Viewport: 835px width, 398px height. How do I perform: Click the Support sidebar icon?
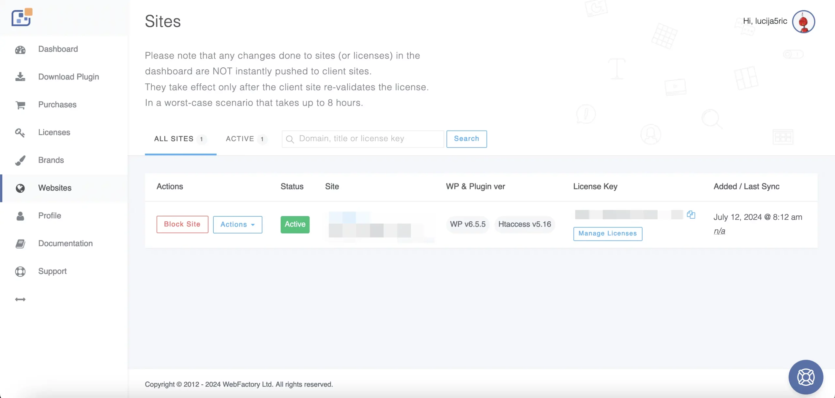20,271
